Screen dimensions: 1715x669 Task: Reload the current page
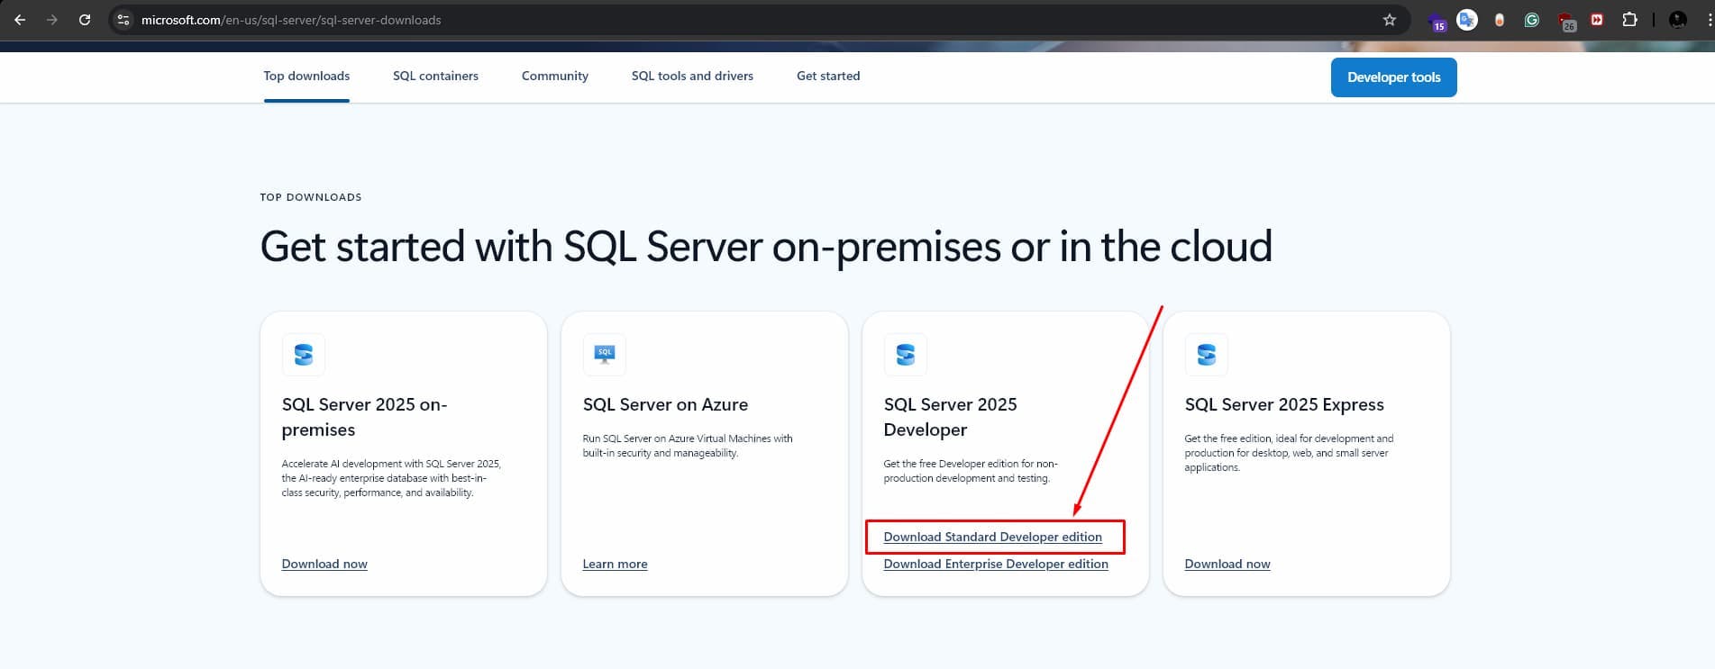tap(85, 20)
